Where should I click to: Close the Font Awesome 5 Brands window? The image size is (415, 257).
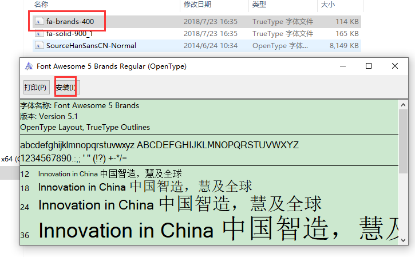(395, 66)
